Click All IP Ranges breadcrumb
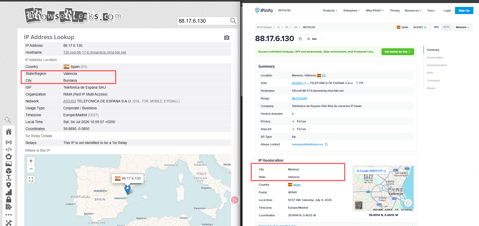The width and height of the screenshot is (479, 226). tap(264, 27)
